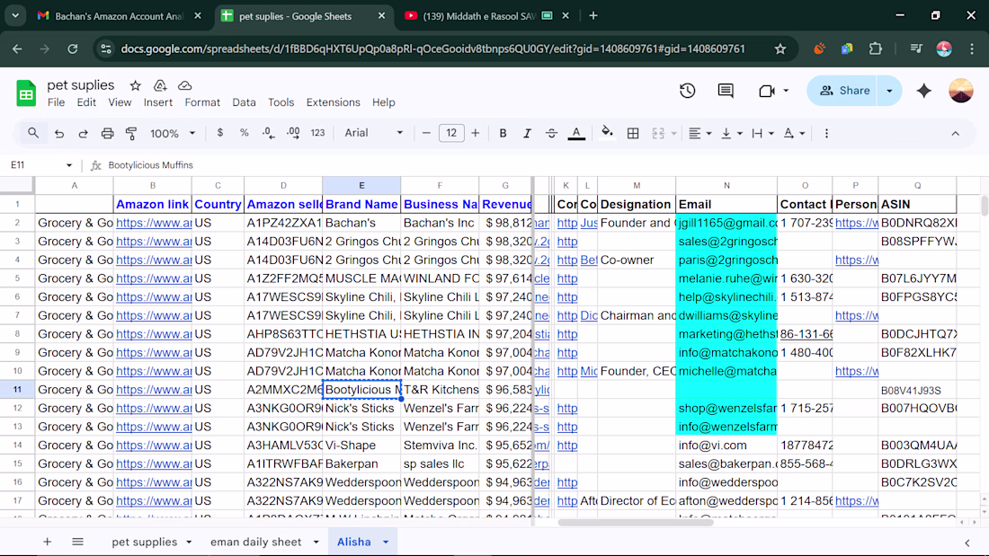
Task: Decrease decimal places
Action: 269,133
